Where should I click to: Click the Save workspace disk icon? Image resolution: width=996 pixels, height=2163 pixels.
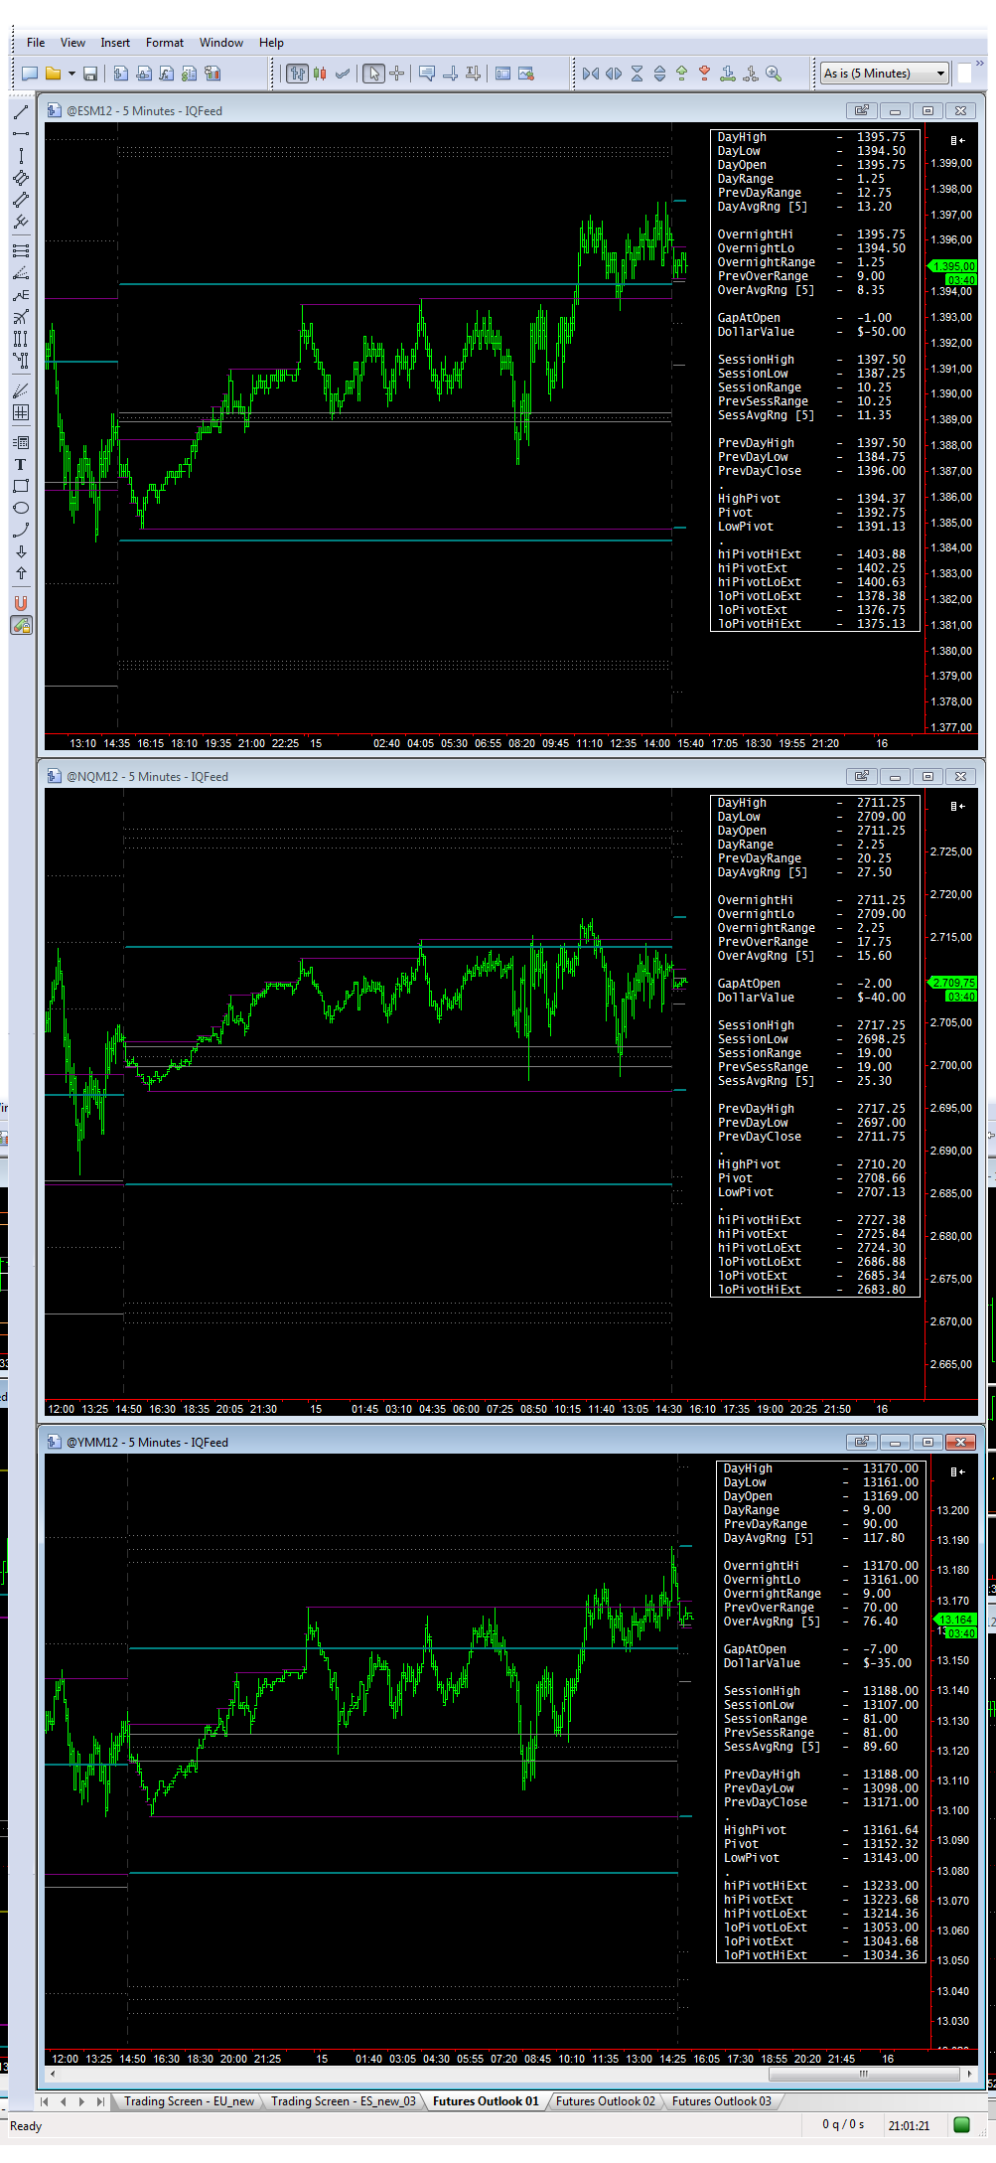pos(90,74)
